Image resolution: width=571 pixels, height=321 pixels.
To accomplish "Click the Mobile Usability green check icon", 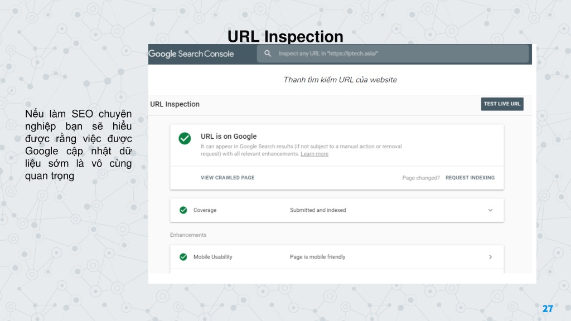I will [183, 257].
